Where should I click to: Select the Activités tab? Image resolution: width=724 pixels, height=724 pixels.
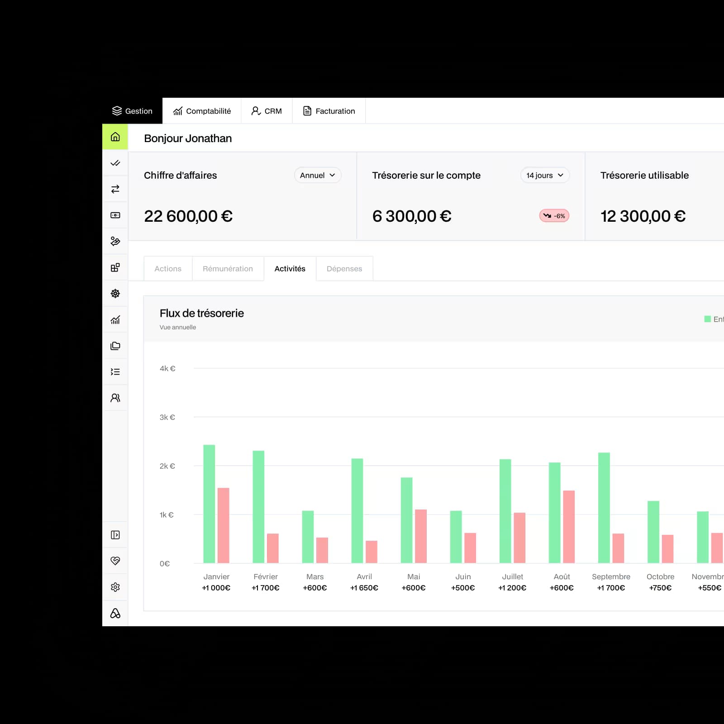point(290,269)
